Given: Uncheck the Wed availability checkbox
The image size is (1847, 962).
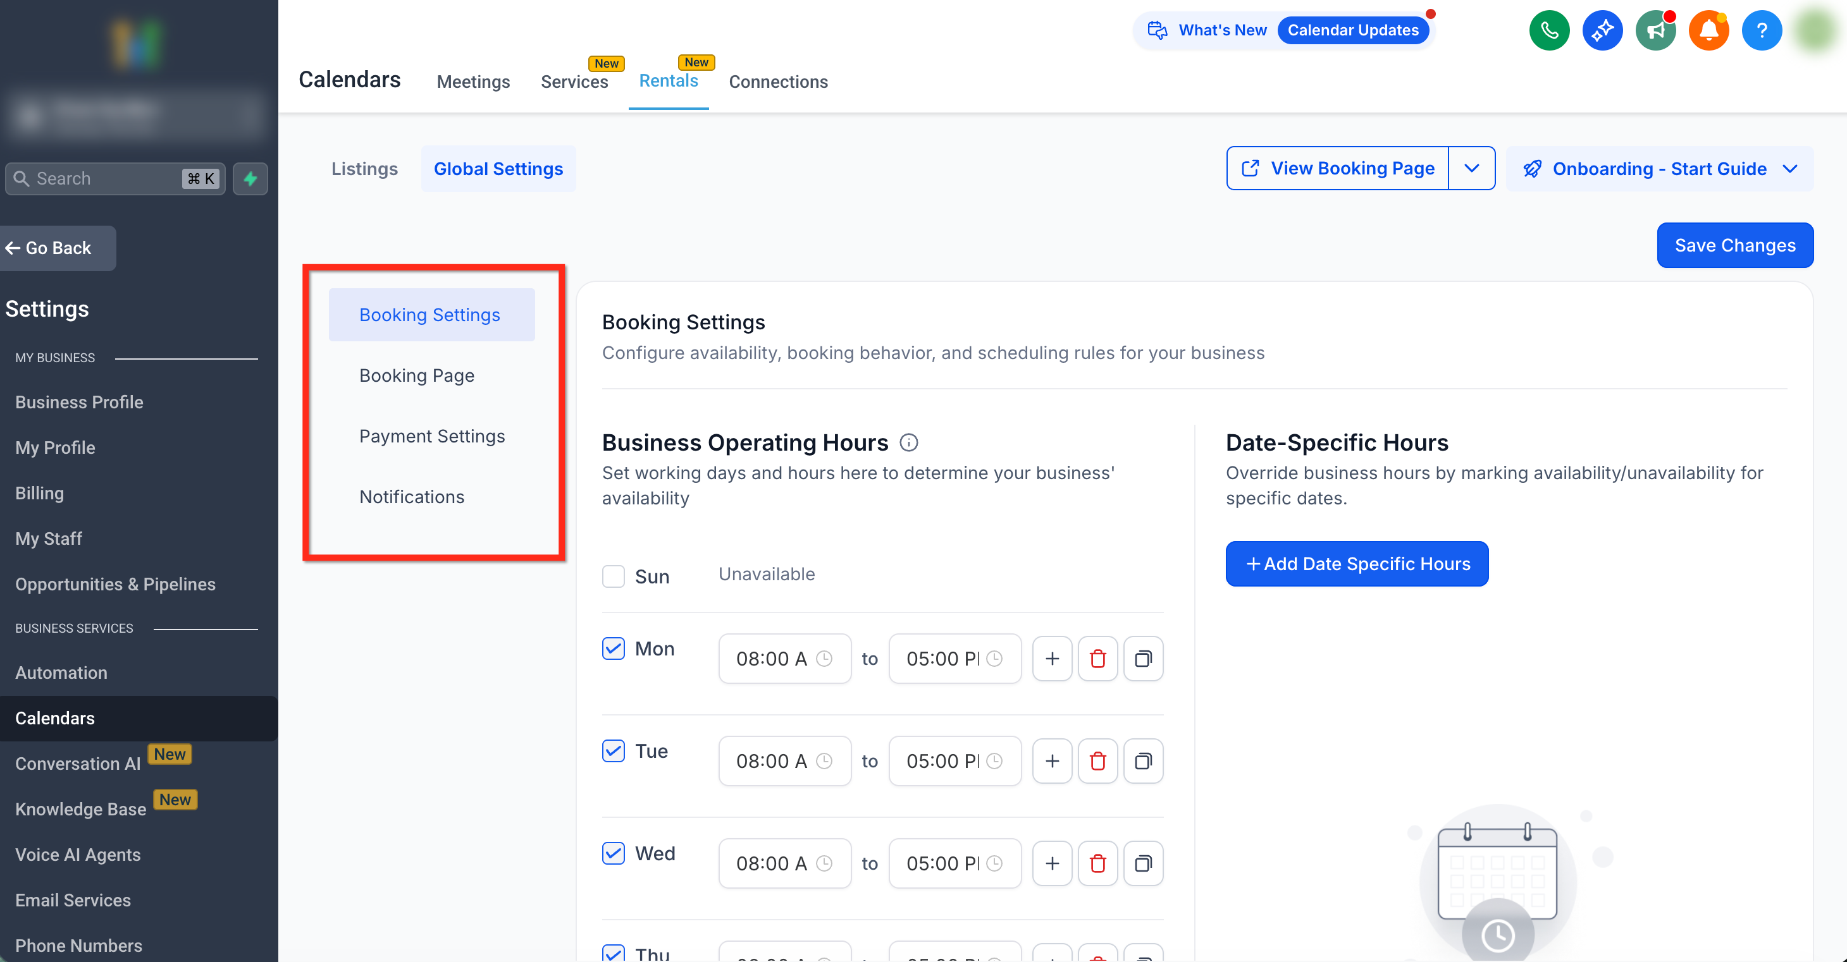Looking at the screenshot, I should tap(613, 853).
